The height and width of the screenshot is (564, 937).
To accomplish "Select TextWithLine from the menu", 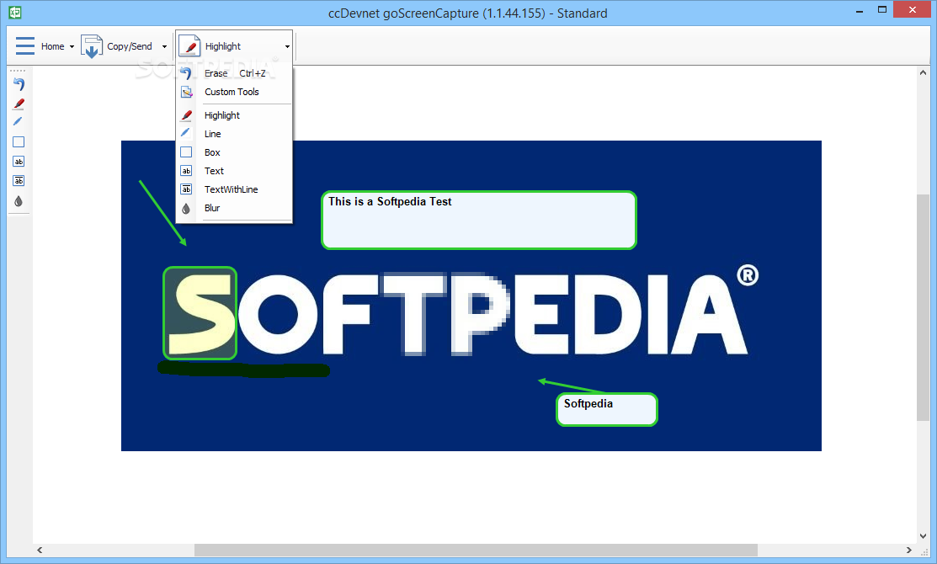I will click(234, 189).
